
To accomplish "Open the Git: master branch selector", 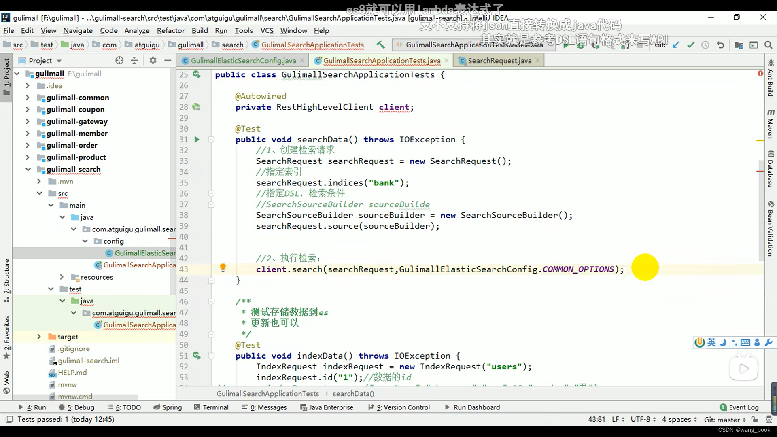I will pos(725,420).
